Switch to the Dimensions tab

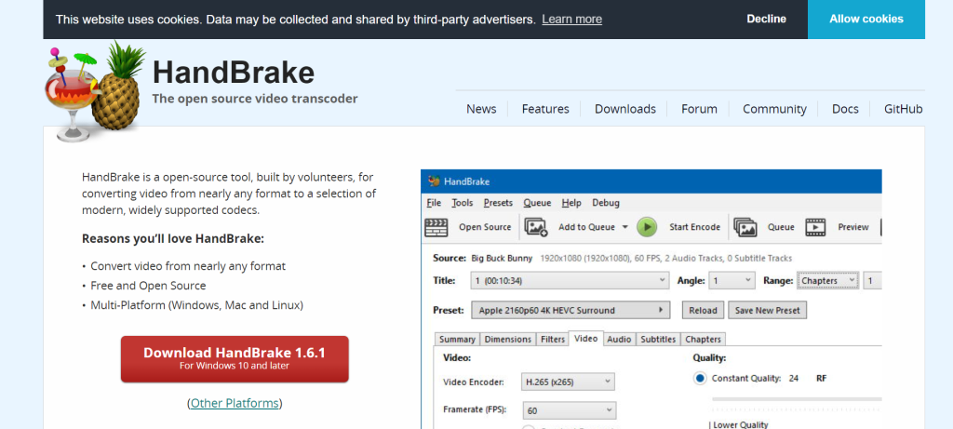[508, 339]
